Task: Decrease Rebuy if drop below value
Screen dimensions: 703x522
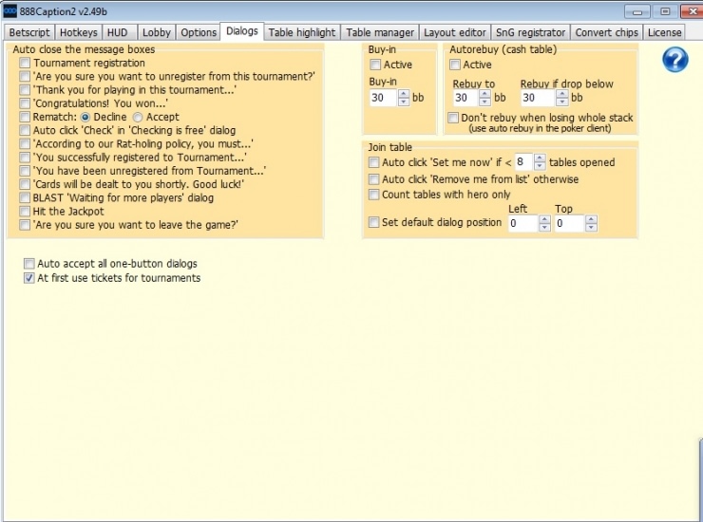Action: pos(562,103)
